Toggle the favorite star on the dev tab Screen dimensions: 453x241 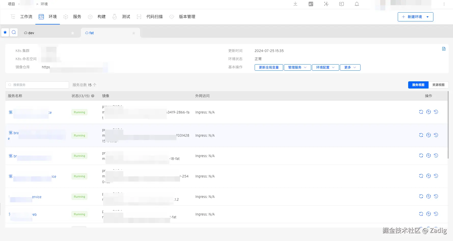73,33
